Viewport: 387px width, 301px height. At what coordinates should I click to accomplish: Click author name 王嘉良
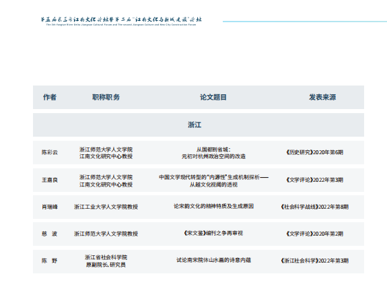coord(50,180)
